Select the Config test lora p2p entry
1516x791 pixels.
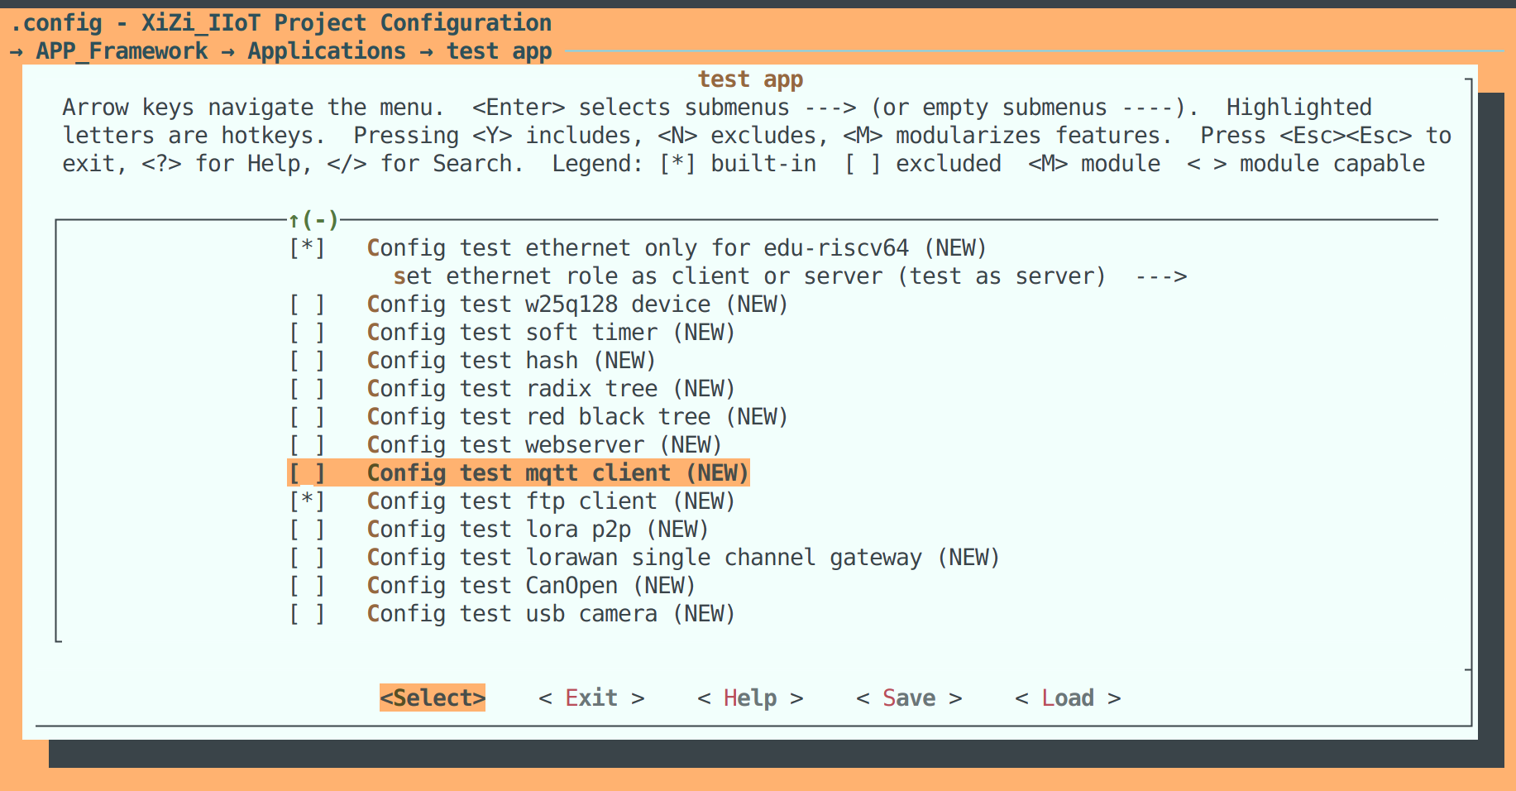pyautogui.click(x=538, y=530)
